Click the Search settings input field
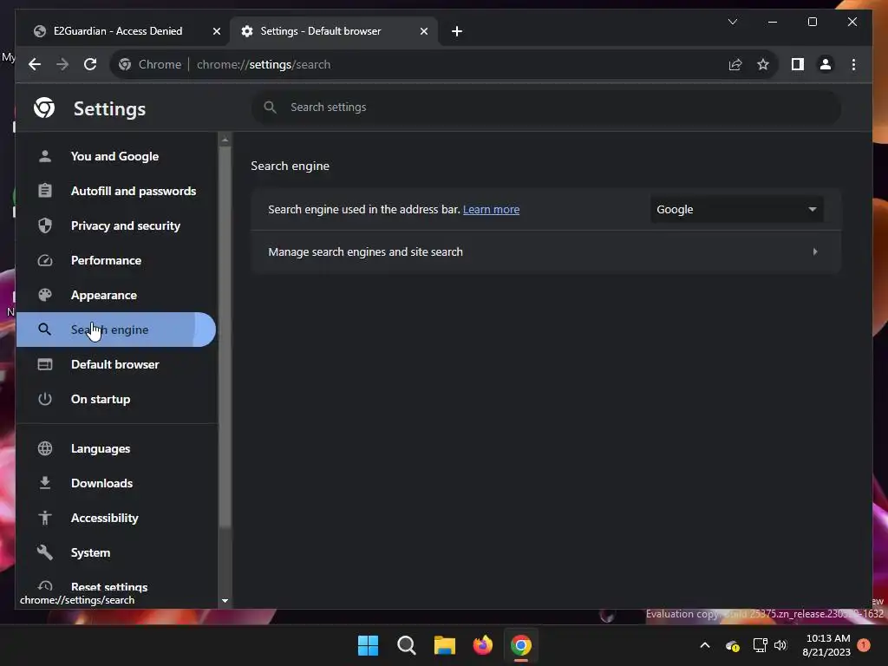Screen dimensions: 888x666 click(546, 107)
